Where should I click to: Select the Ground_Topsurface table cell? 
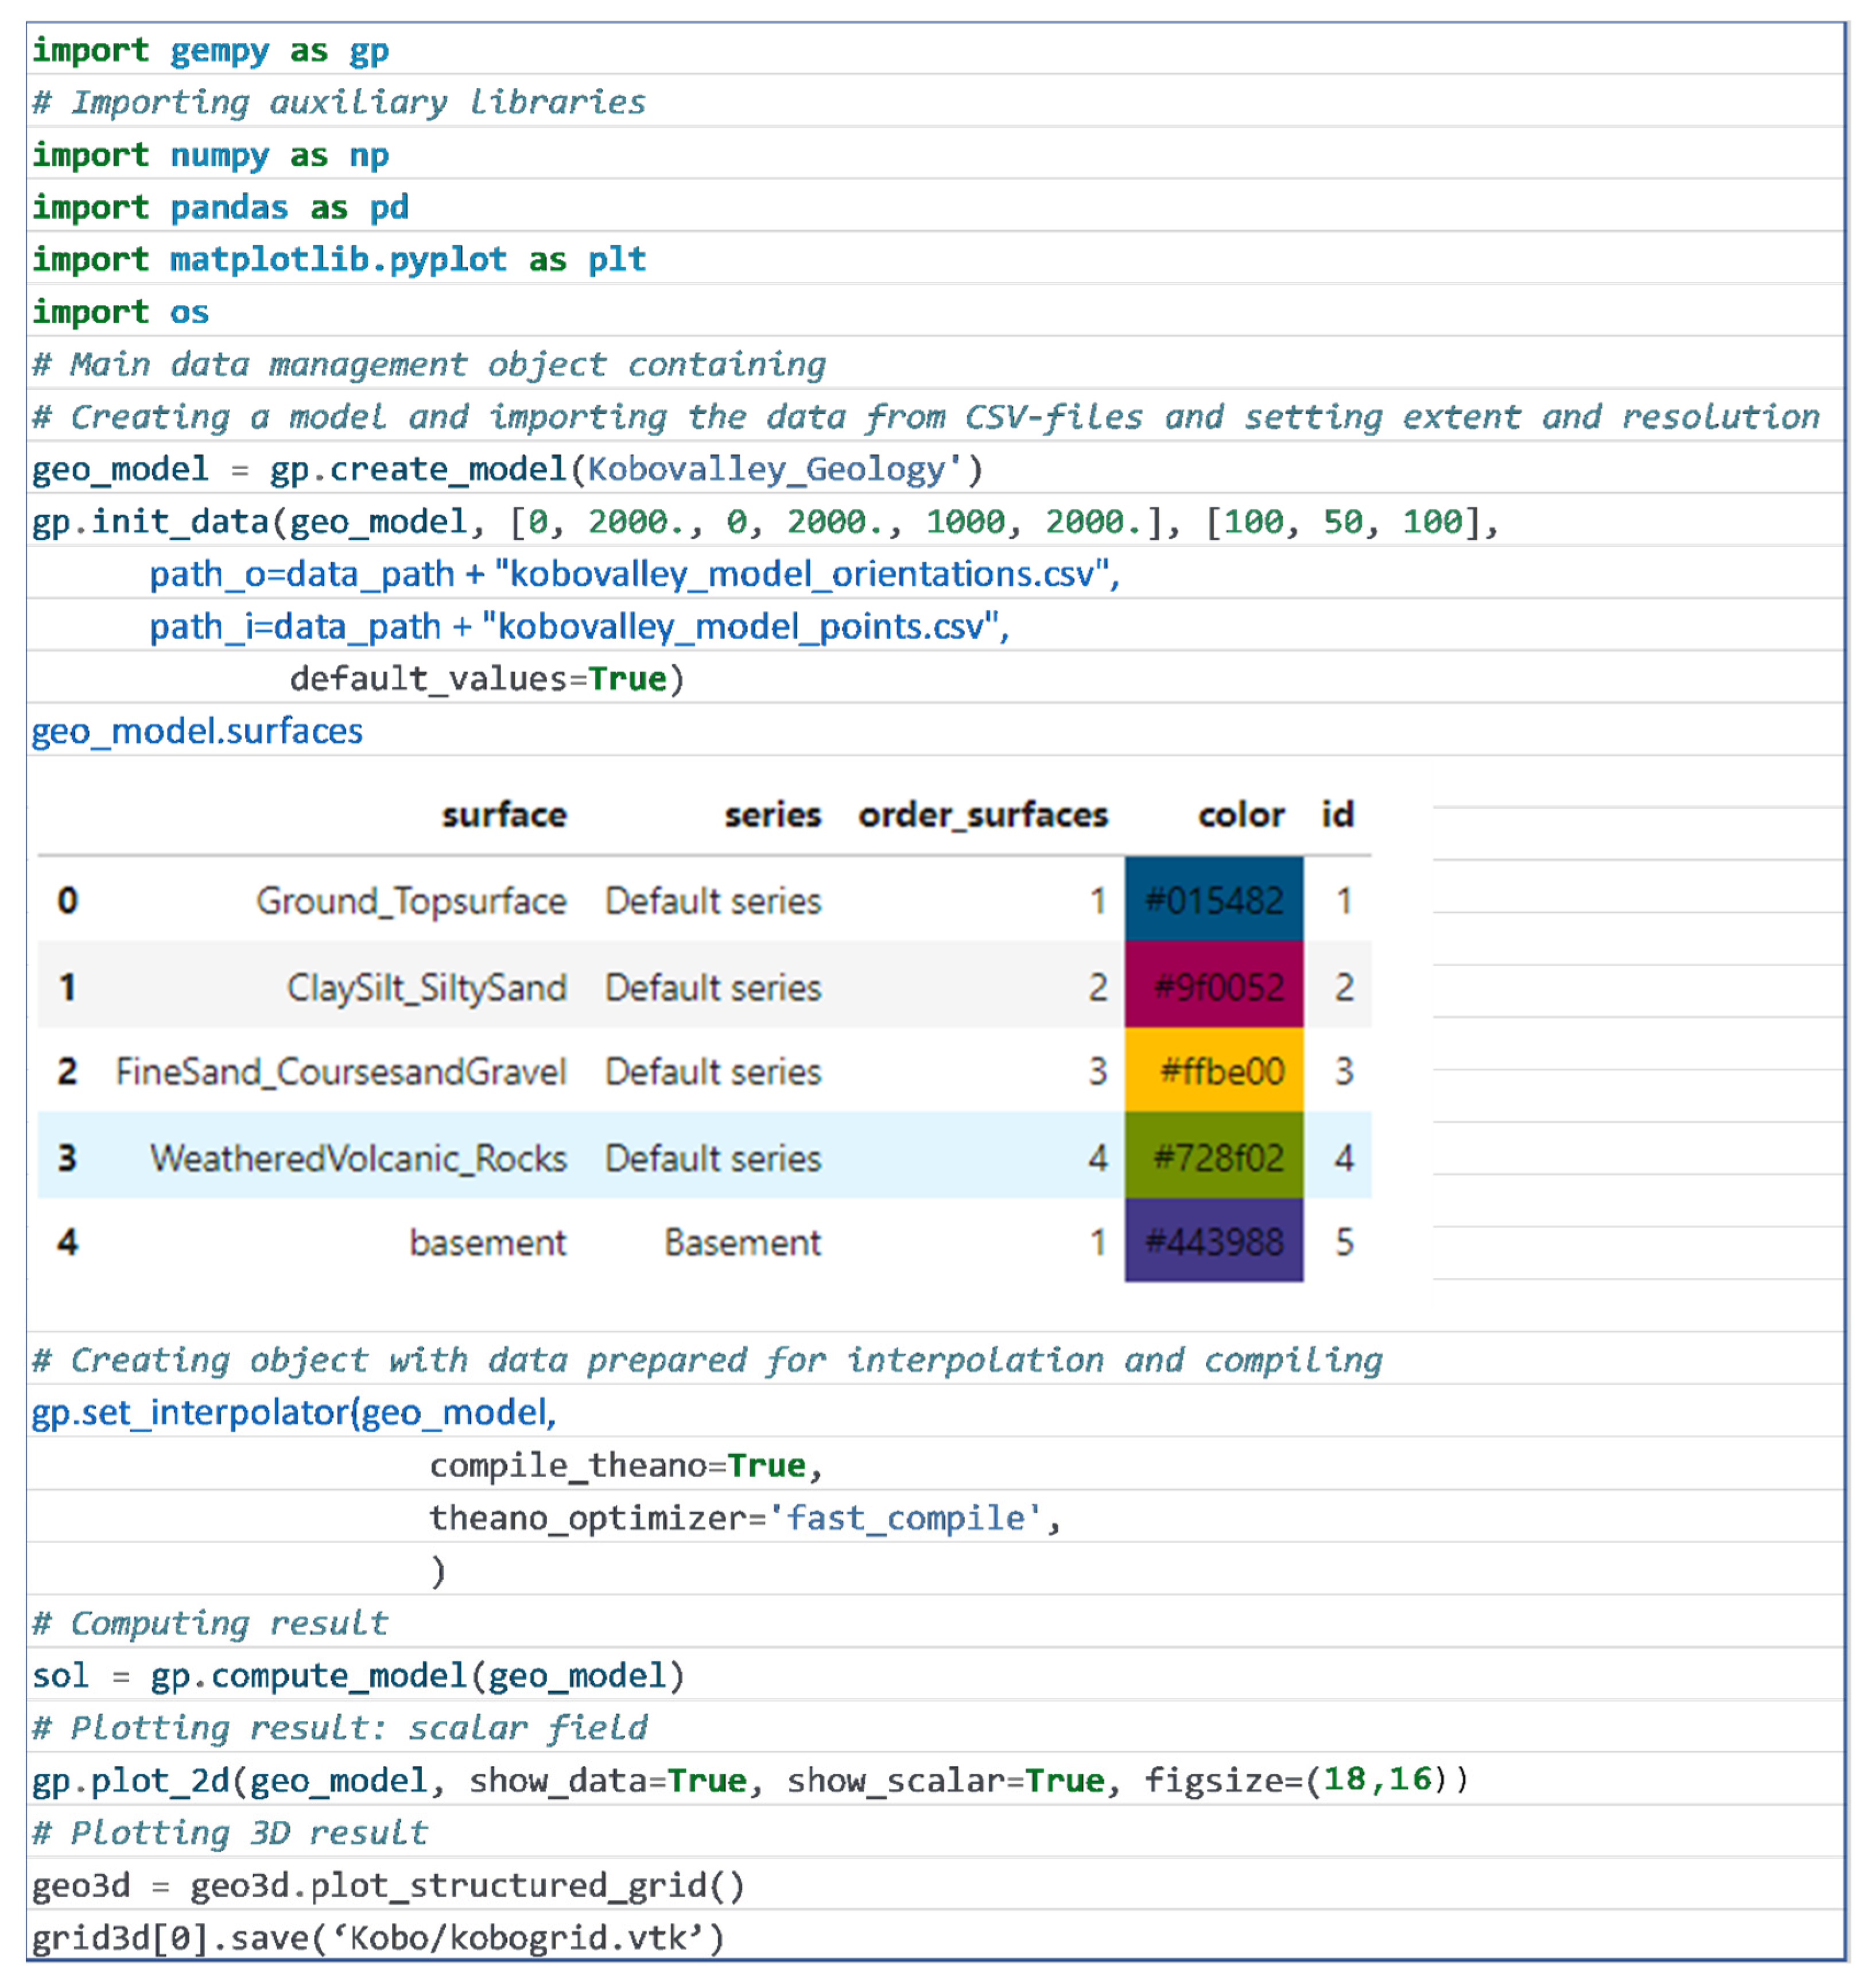411,900
